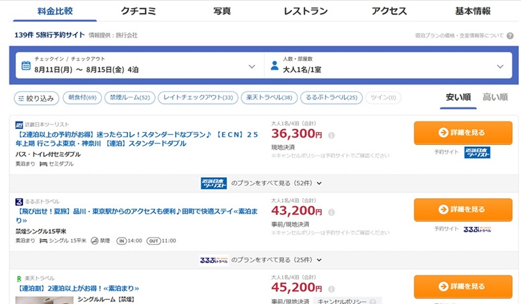This screenshot has width=521, height=304.
Task: Switch to the アクセス tab
Action: [x=389, y=11]
